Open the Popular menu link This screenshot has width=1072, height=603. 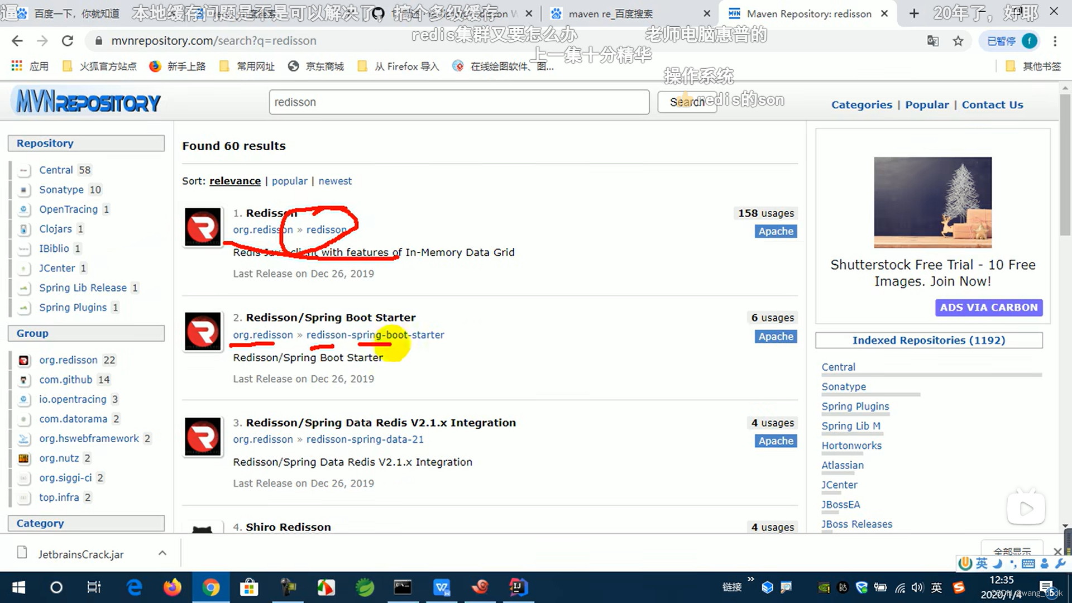tap(927, 104)
